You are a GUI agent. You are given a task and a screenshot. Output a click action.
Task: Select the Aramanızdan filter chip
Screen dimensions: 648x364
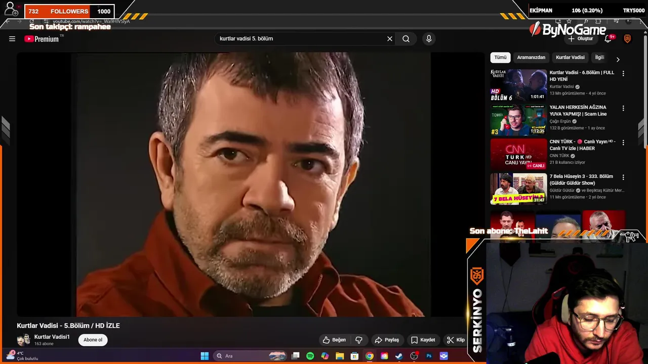point(531,58)
